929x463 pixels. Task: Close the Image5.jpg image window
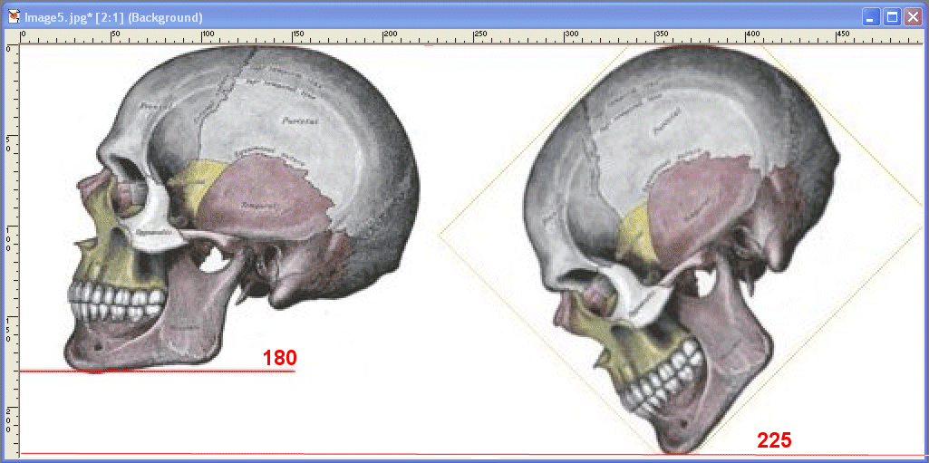[913, 16]
